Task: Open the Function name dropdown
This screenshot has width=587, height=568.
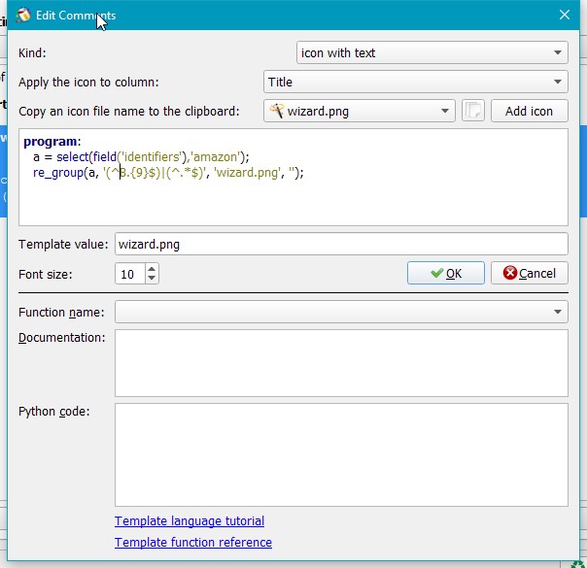Action: tap(341, 312)
